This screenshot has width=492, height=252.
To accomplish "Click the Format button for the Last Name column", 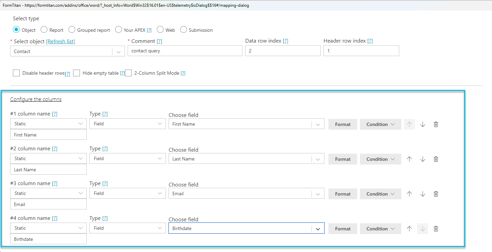I will pos(343,159).
